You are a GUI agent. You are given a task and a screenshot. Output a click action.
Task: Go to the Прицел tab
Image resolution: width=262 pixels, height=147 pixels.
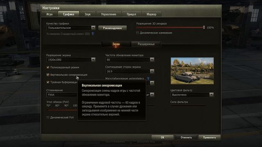coord(131,14)
